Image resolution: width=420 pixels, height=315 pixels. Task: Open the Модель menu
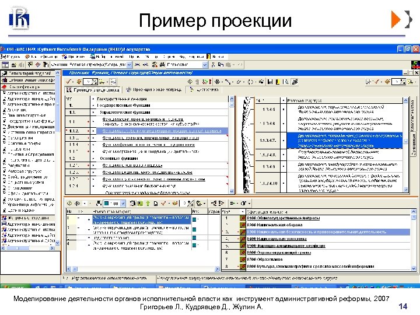(10, 57)
